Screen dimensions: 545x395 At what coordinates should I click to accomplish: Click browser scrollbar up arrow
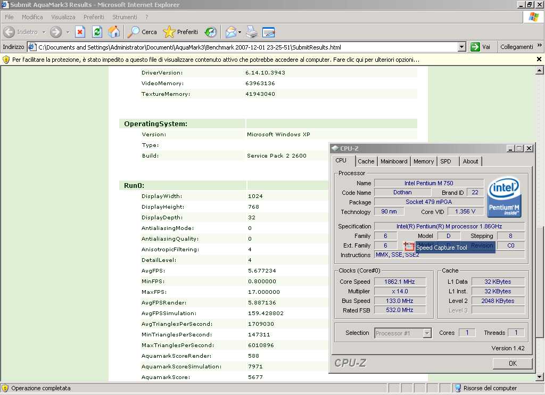539,71
